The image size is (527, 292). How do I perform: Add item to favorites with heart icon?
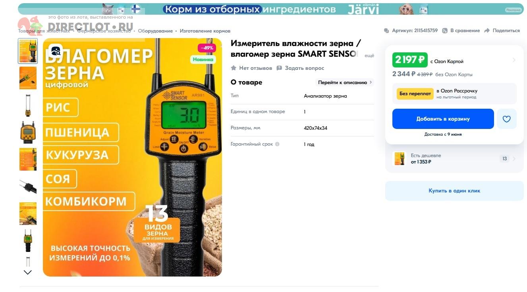[506, 119]
